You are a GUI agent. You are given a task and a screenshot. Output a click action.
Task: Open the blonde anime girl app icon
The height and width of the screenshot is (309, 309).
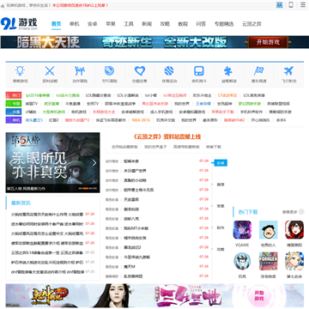294,261
